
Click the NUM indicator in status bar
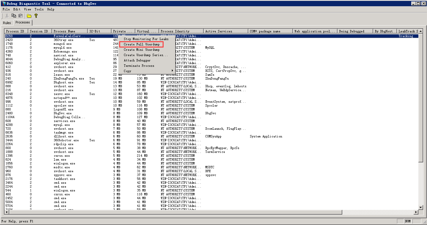point(408,221)
